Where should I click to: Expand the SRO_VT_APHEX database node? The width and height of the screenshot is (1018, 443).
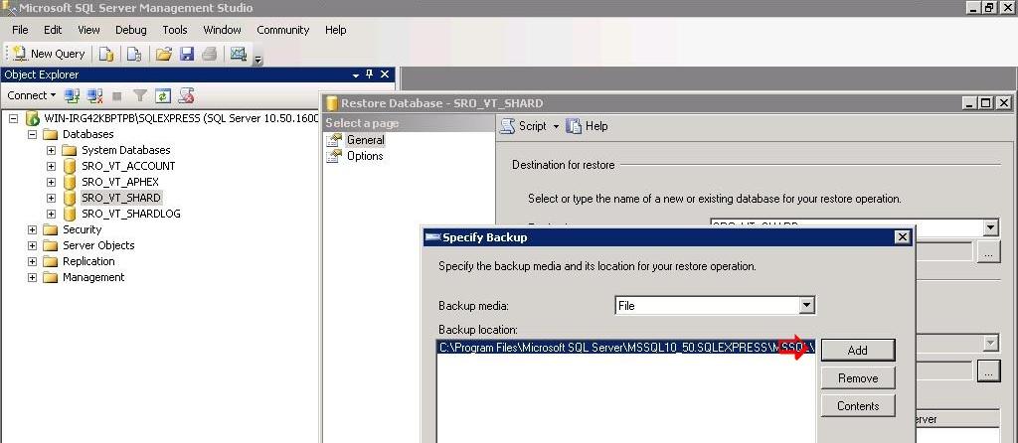tap(52, 182)
